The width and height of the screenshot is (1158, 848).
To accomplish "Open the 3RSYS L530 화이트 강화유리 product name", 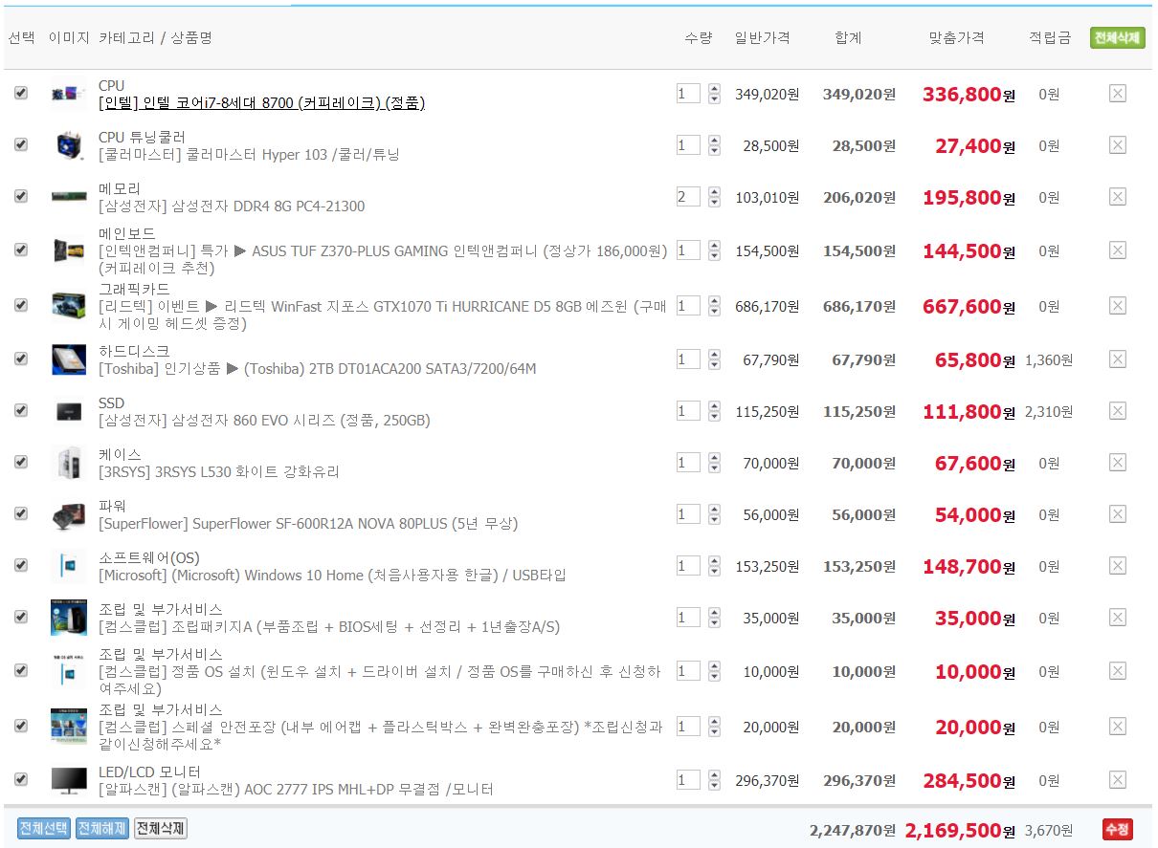I will (x=219, y=472).
